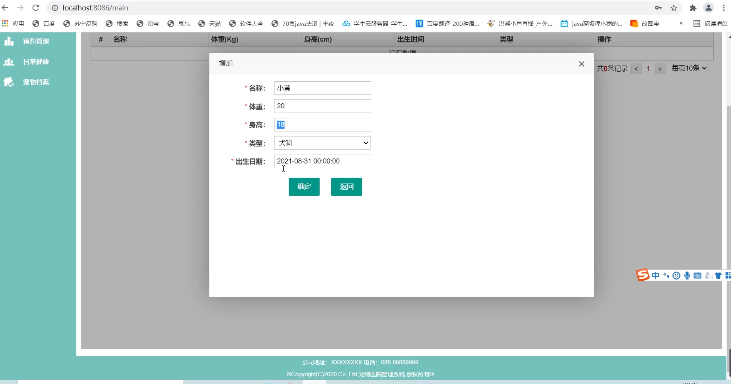This screenshot has height=384, width=731.
Task: Click the 增加 dialog title
Action: tap(226, 63)
